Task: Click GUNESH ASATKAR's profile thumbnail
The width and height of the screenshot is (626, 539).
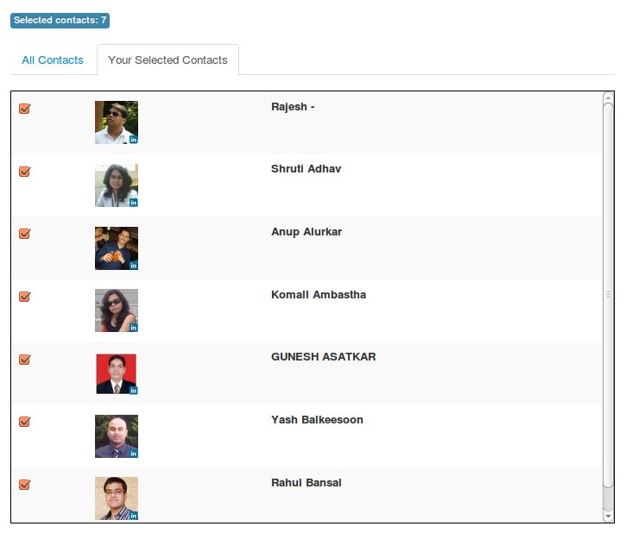Action: 115,373
